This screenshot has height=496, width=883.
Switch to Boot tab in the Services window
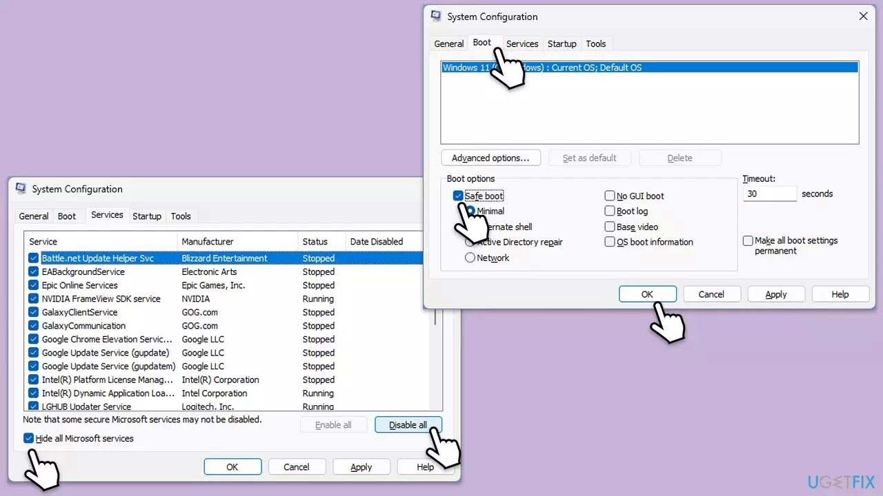tap(67, 216)
